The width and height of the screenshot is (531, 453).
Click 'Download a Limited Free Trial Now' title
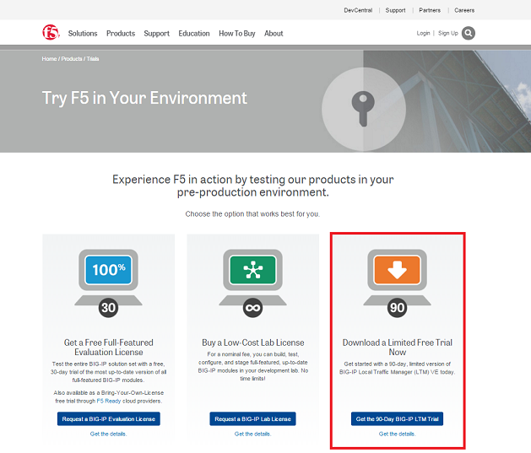(398, 348)
